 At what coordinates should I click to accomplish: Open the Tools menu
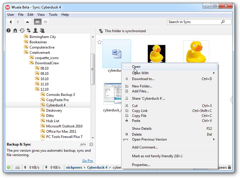[x=53, y=15]
